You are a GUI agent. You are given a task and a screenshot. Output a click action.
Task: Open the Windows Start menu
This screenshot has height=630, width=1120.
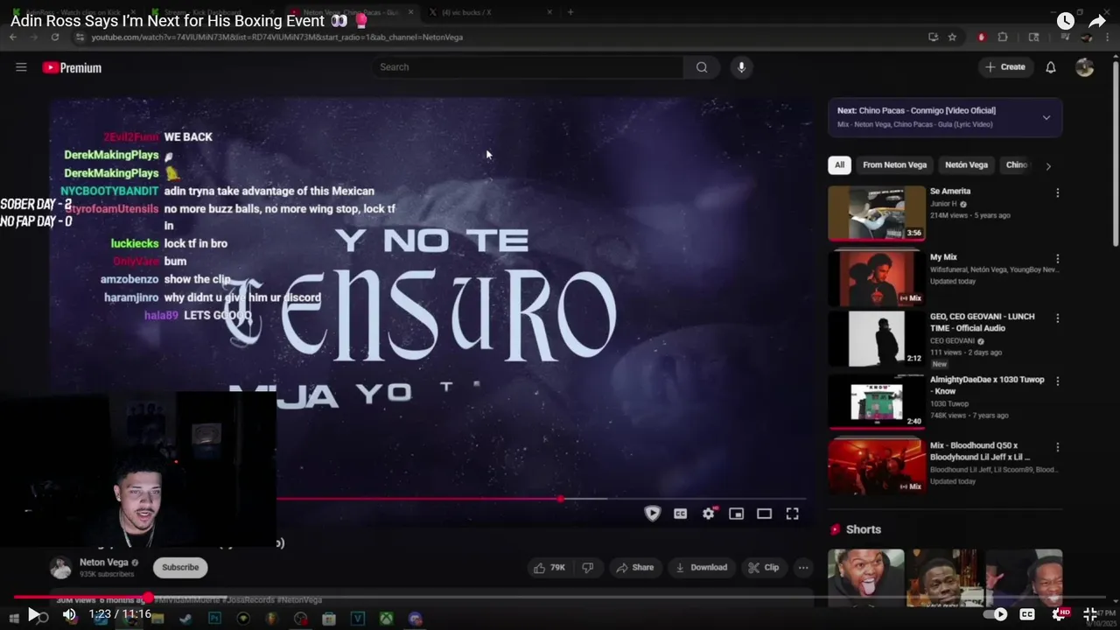pos(14,619)
